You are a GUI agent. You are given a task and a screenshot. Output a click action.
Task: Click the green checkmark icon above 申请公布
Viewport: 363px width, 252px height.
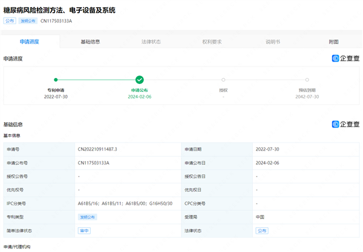tap(140, 79)
